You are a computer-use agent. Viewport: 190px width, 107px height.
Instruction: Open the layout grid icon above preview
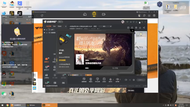136,28
